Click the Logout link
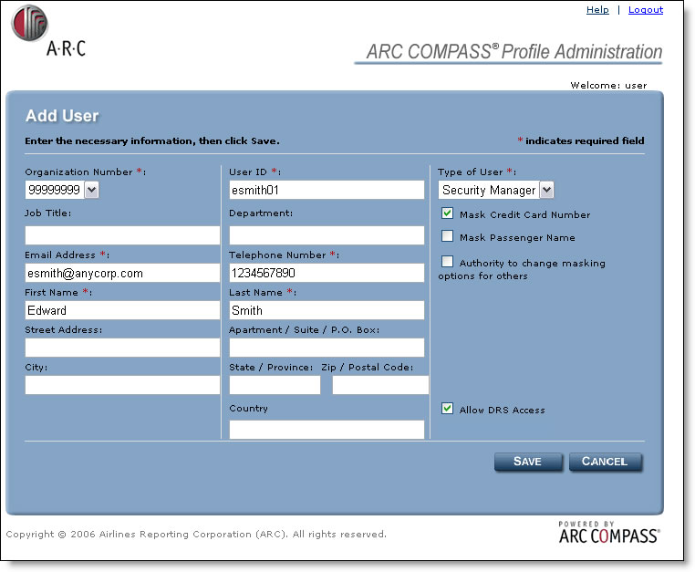 point(646,10)
